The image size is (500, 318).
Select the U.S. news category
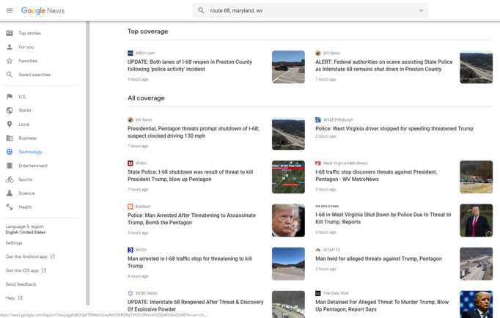22,97
